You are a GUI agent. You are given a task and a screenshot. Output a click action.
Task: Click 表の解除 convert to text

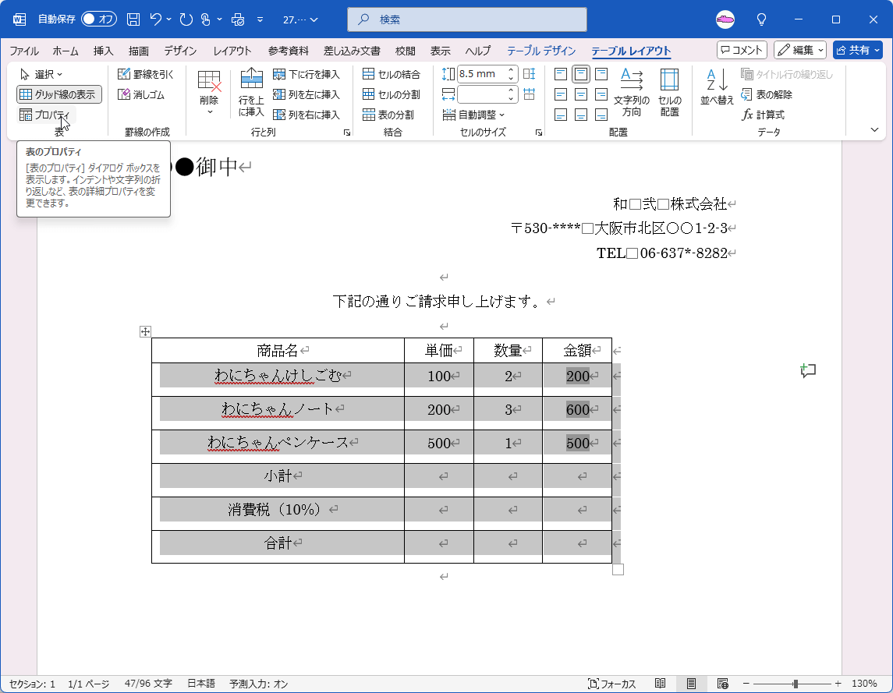point(767,94)
